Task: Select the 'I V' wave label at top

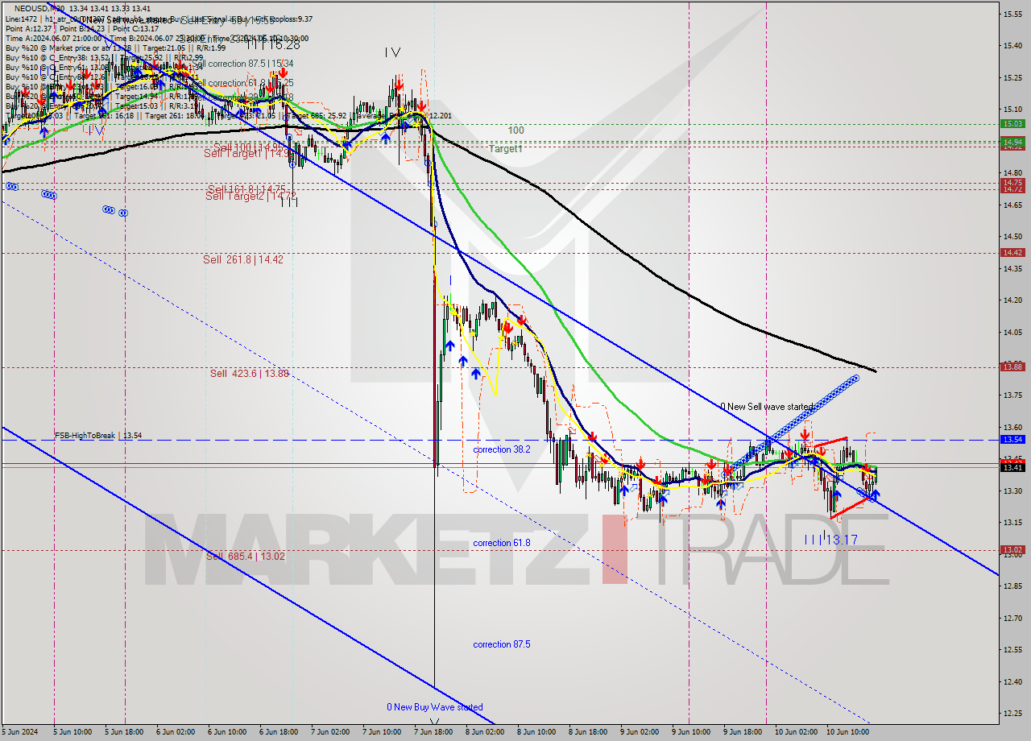Action: point(392,52)
